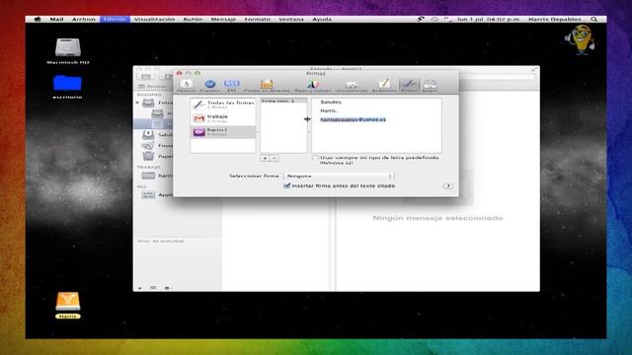The width and height of the screenshot is (632, 355).
Task: Open the Correo no deseado pane
Action: pyautogui.click(x=267, y=86)
